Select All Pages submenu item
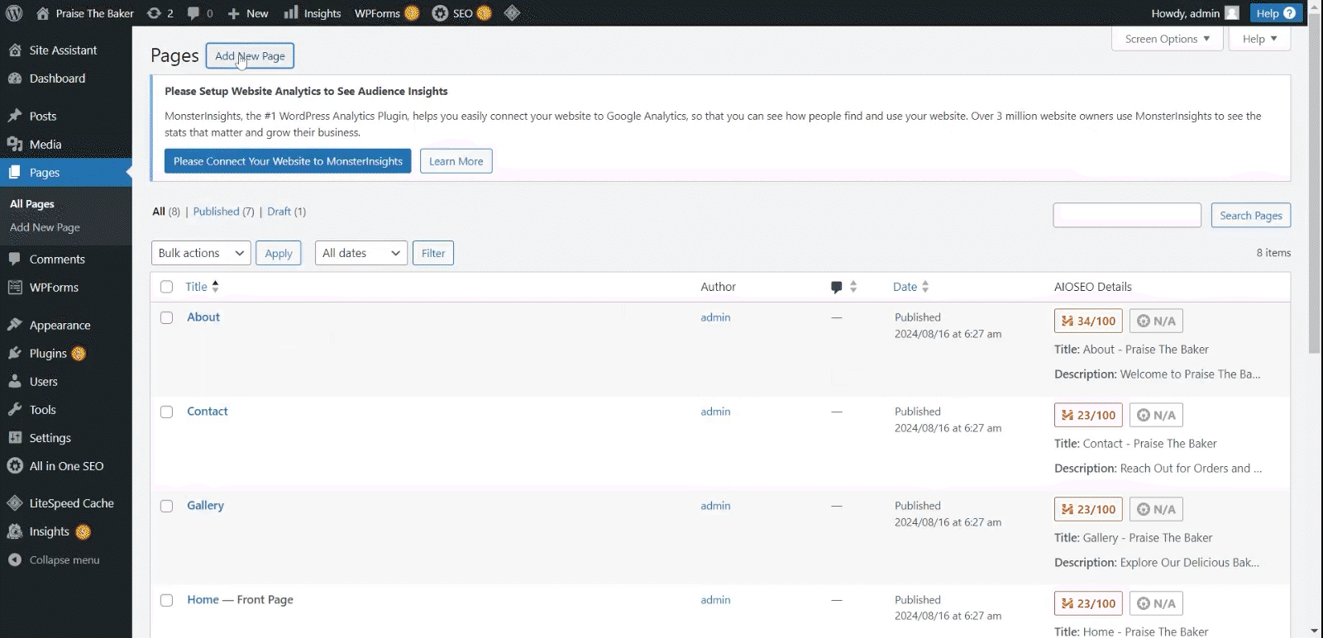This screenshot has width=1323, height=638. (32, 204)
